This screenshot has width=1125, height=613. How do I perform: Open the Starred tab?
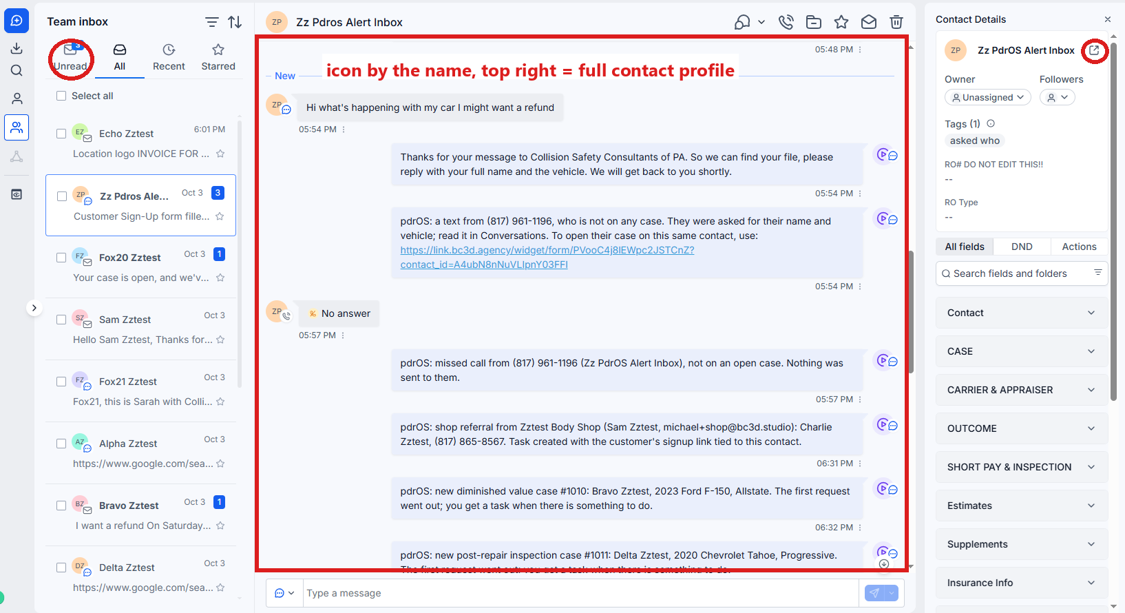(218, 58)
